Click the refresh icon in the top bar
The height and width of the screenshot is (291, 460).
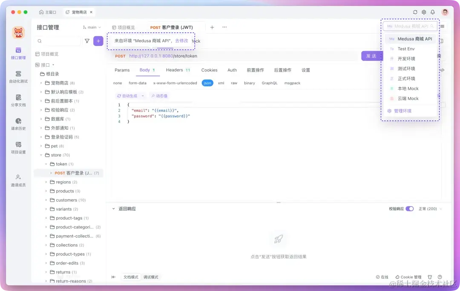[x=415, y=12]
